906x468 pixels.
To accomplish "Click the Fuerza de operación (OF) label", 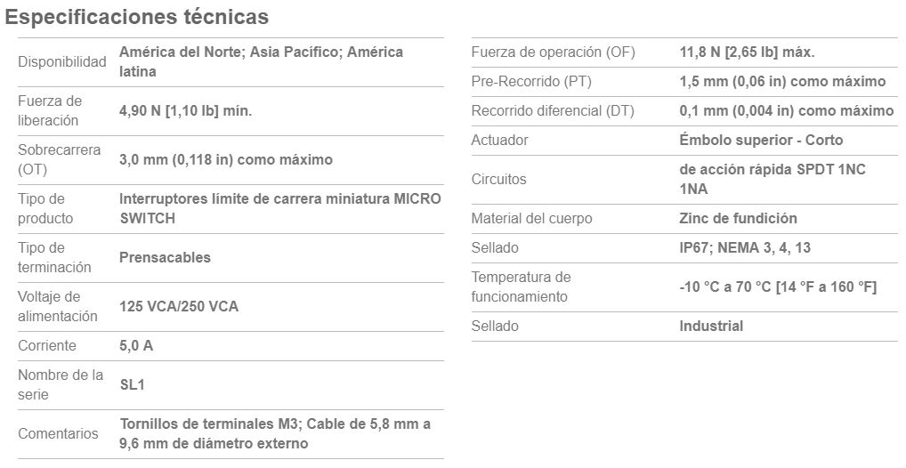I will click(x=553, y=52).
